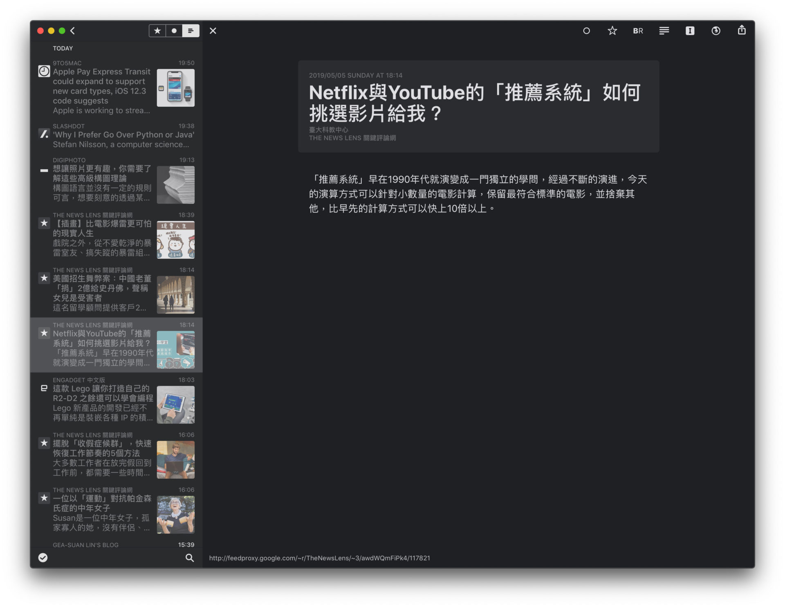The image size is (785, 608).
Task: Open 對抗帕金森氏症 article
Action: pos(117,511)
